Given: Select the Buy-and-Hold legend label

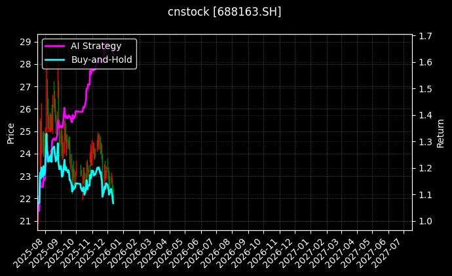Looking at the screenshot, I should pos(102,60).
